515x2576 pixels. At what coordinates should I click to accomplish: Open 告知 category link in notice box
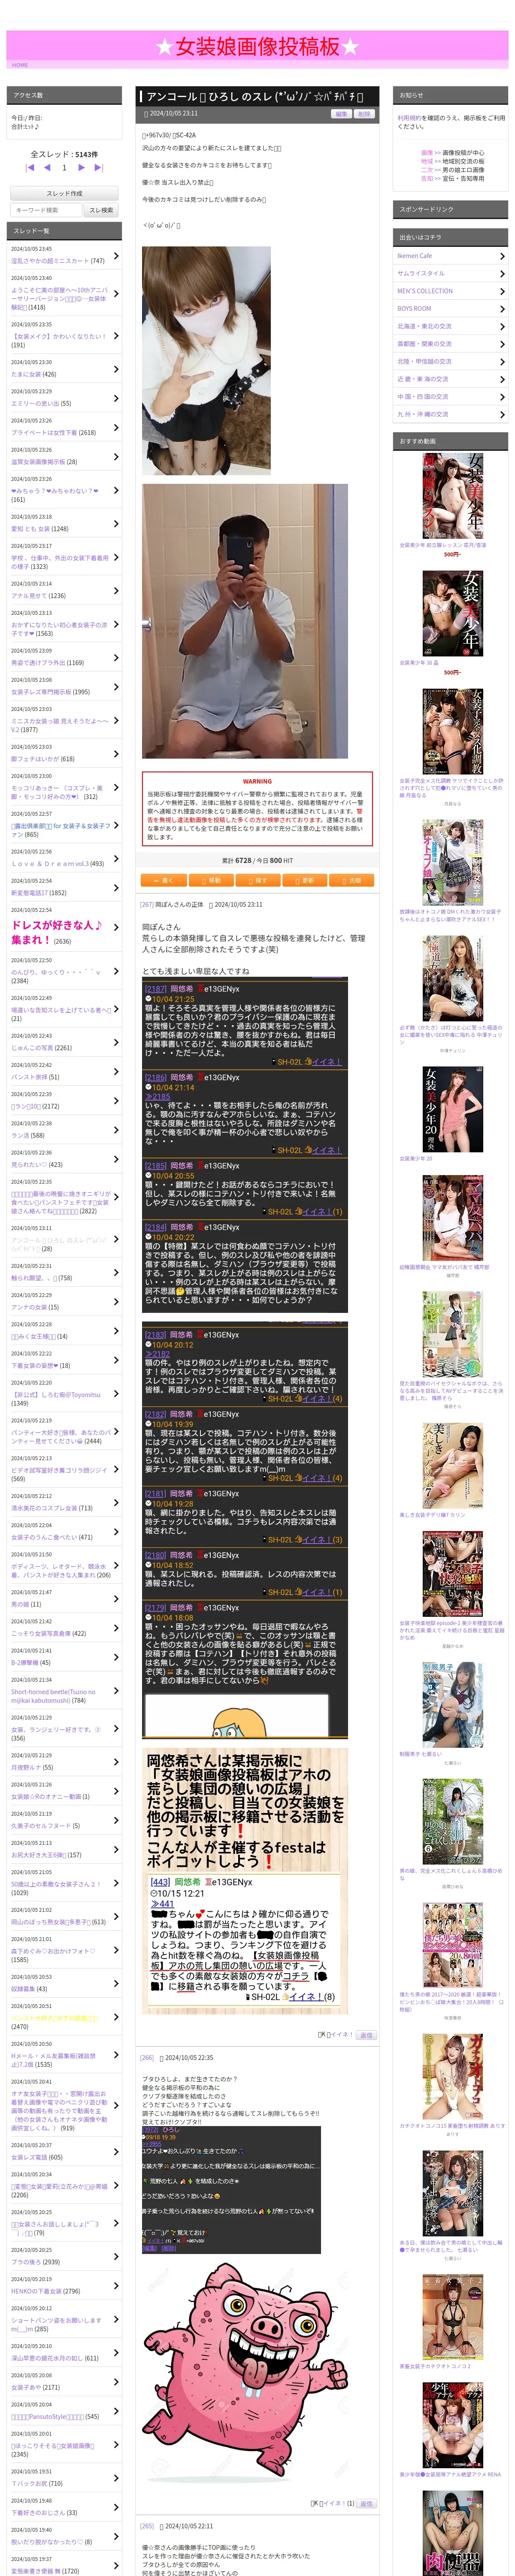tap(427, 178)
